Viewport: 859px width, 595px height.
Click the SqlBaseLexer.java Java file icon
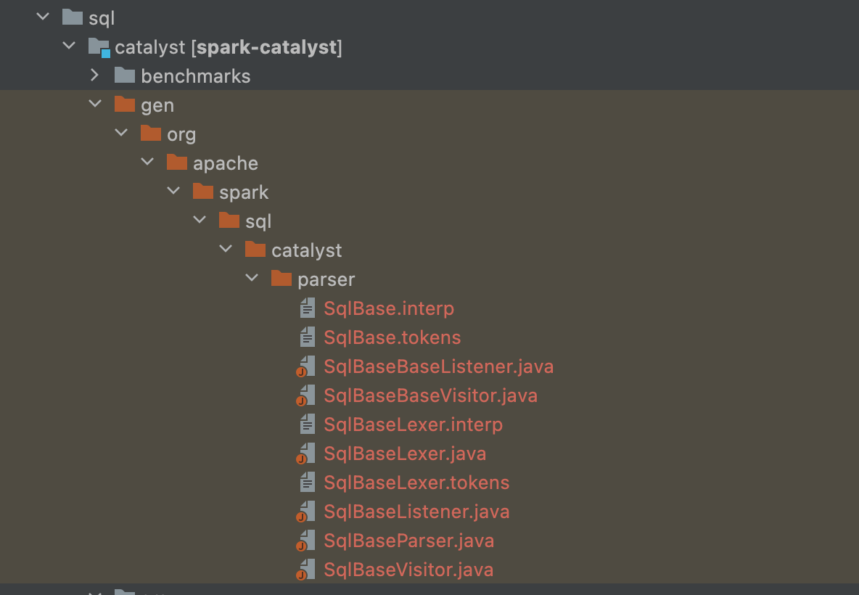(305, 454)
